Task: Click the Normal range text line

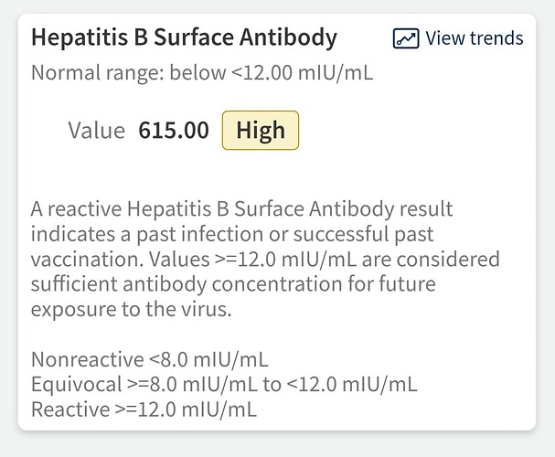Action: pyautogui.click(x=202, y=73)
